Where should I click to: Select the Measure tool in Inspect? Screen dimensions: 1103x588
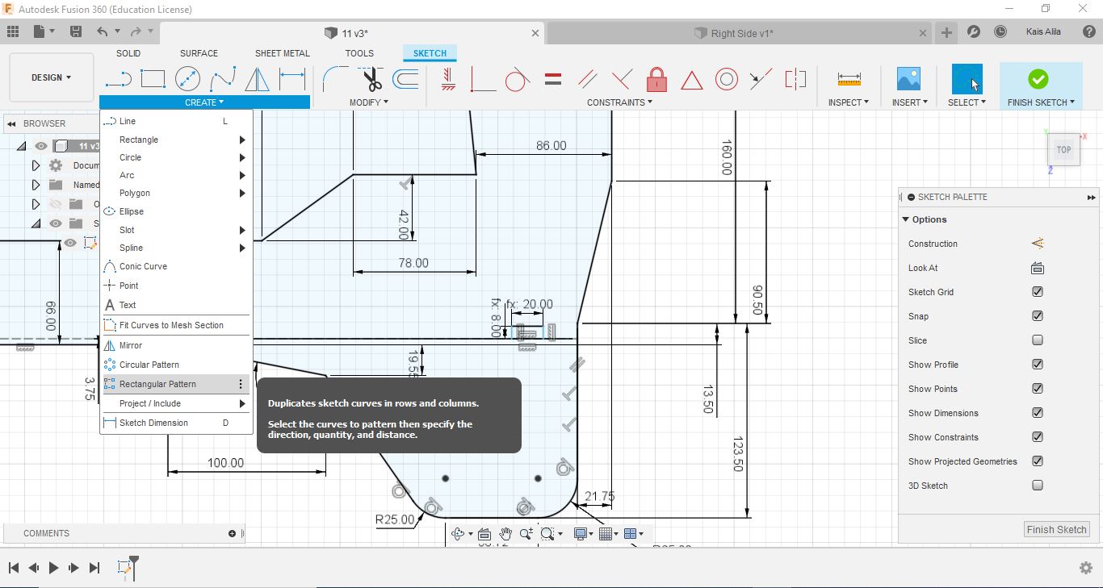coord(849,79)
